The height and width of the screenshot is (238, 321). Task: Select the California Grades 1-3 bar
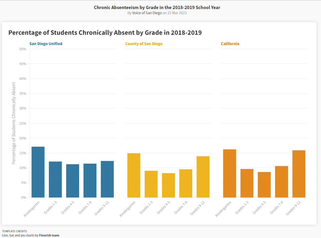pos(247,183)
